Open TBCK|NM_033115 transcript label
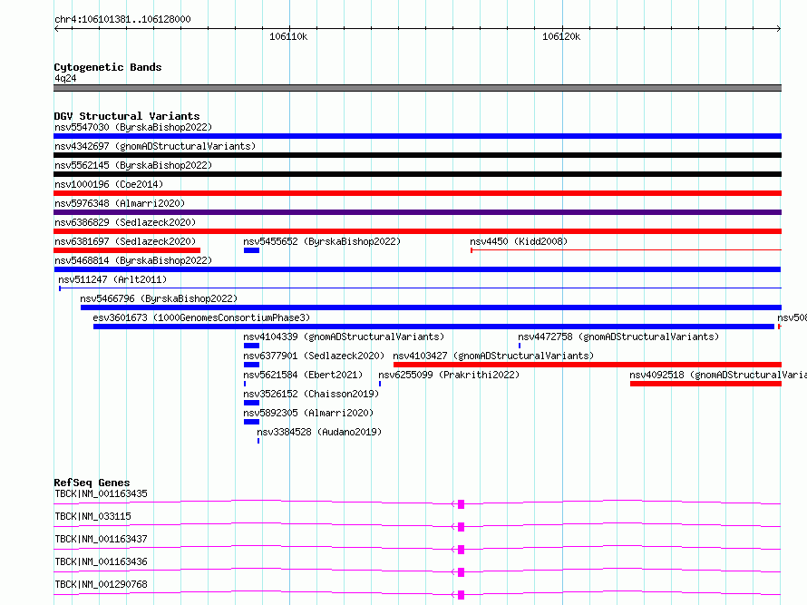 92,516
